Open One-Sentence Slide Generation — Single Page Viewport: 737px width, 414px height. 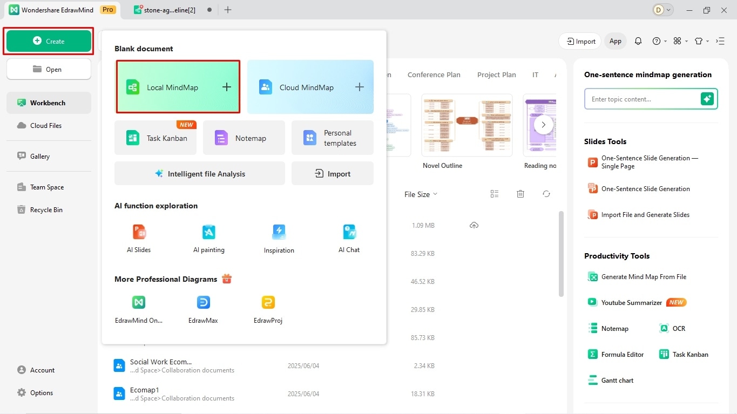[644, 162]
